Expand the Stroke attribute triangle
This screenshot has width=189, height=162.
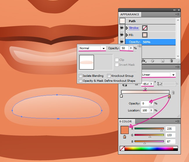click(x=127, y=28)
